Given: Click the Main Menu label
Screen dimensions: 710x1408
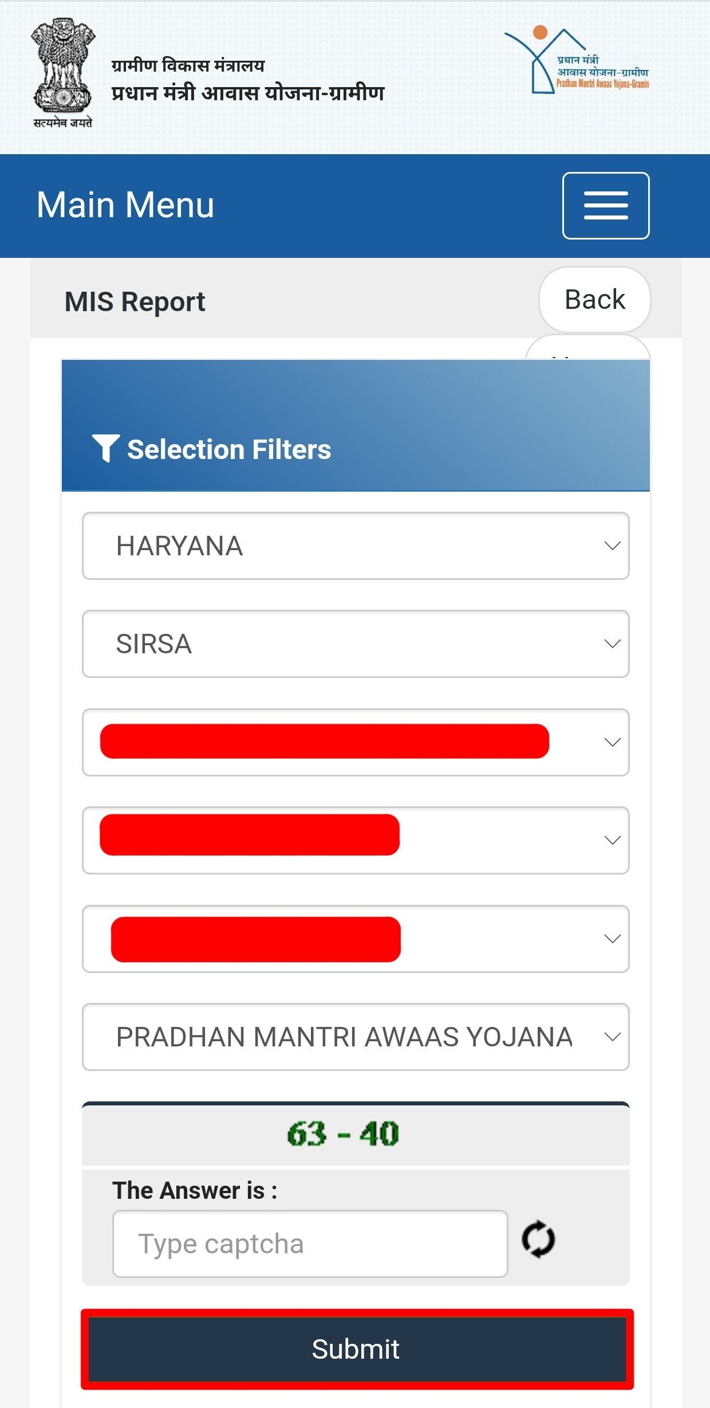Looking at the screenshot, I should pos(125,205).
